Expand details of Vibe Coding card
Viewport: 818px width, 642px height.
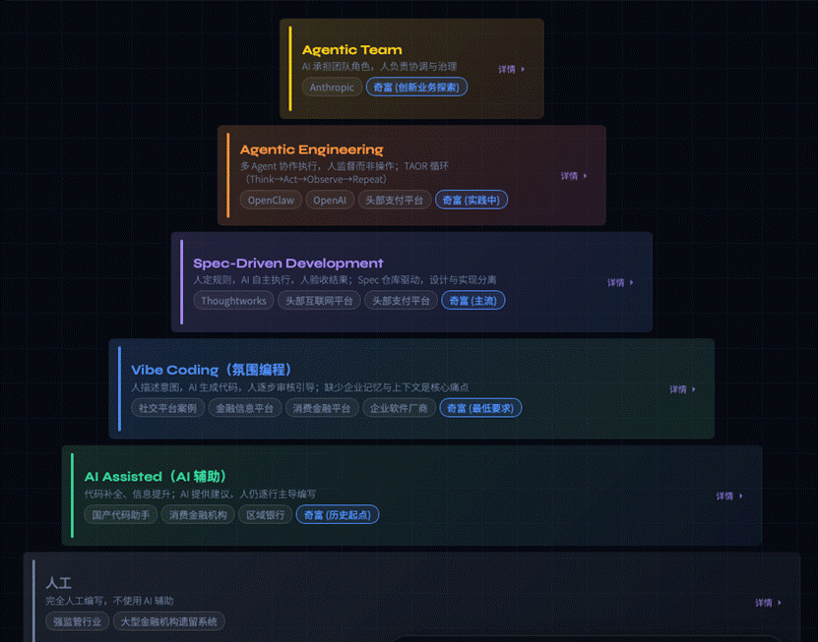tap(682, 389)
